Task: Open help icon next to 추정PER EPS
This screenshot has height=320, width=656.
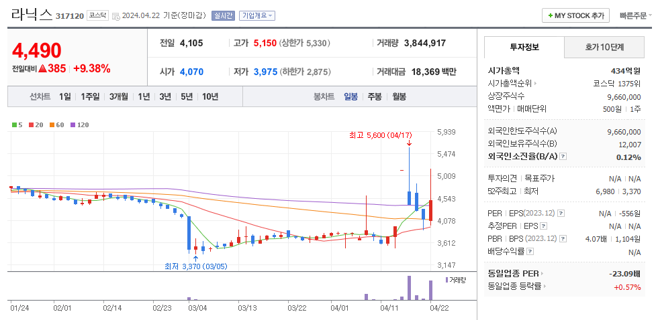Action: pyautogui.click(x=543, y=226)
